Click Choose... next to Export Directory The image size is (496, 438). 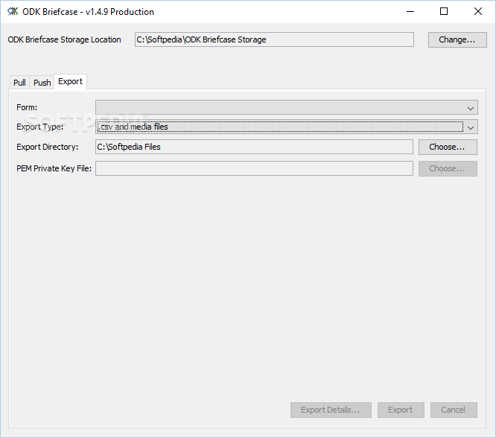(x=448, y=147)
